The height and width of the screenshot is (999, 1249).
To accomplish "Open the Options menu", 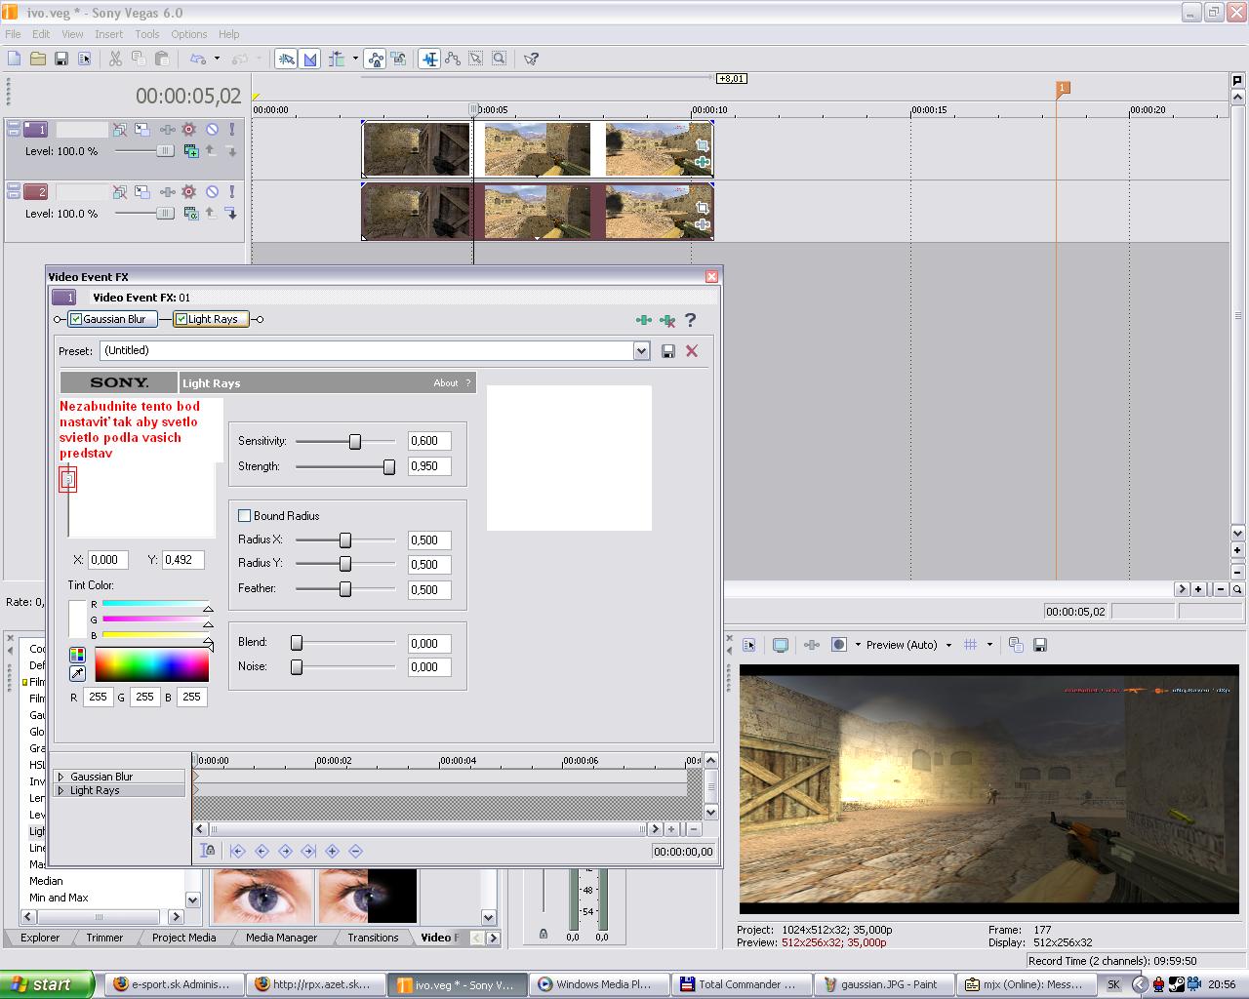I will click(x=189, y=34).
